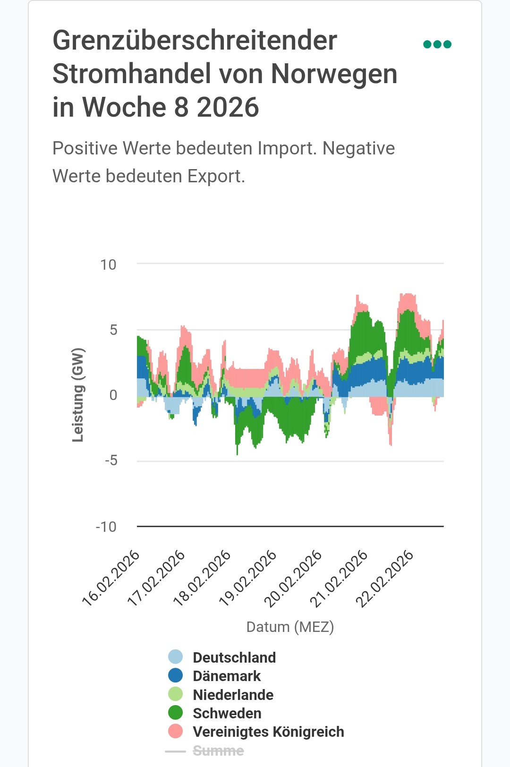The height and width of the screenshot is (767, 510).
Task: Click the 19.02.2026 date axis label
Action: [x=248, y=578]
